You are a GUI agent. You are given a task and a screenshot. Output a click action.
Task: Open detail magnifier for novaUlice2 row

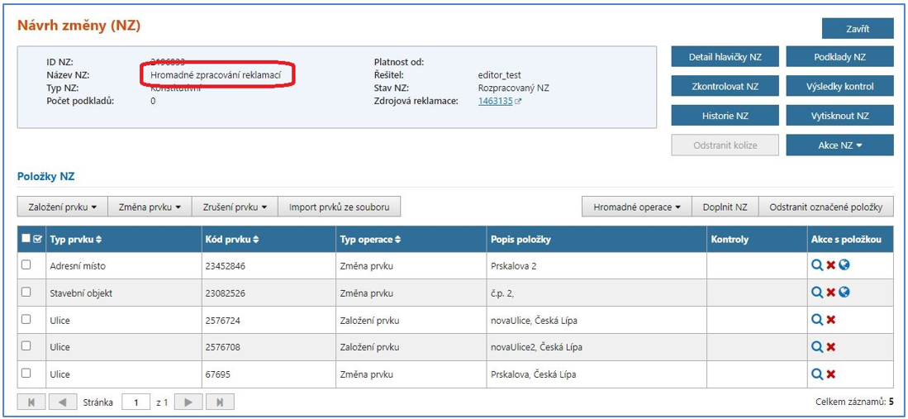816,347
